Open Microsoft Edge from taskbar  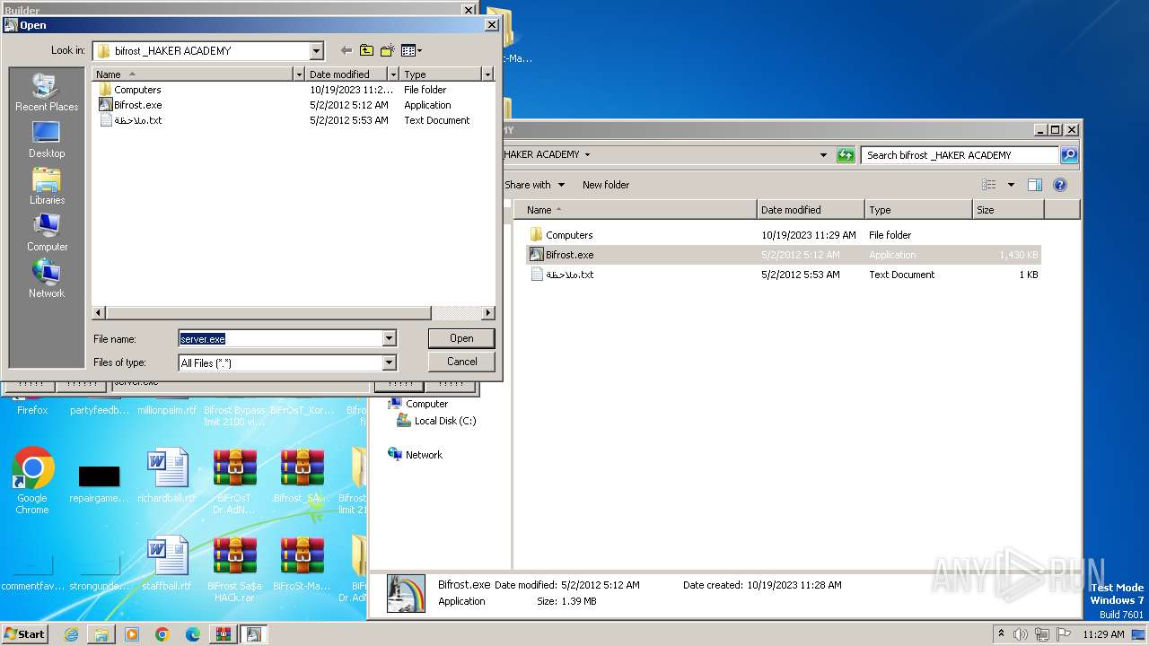coord(193,634)
